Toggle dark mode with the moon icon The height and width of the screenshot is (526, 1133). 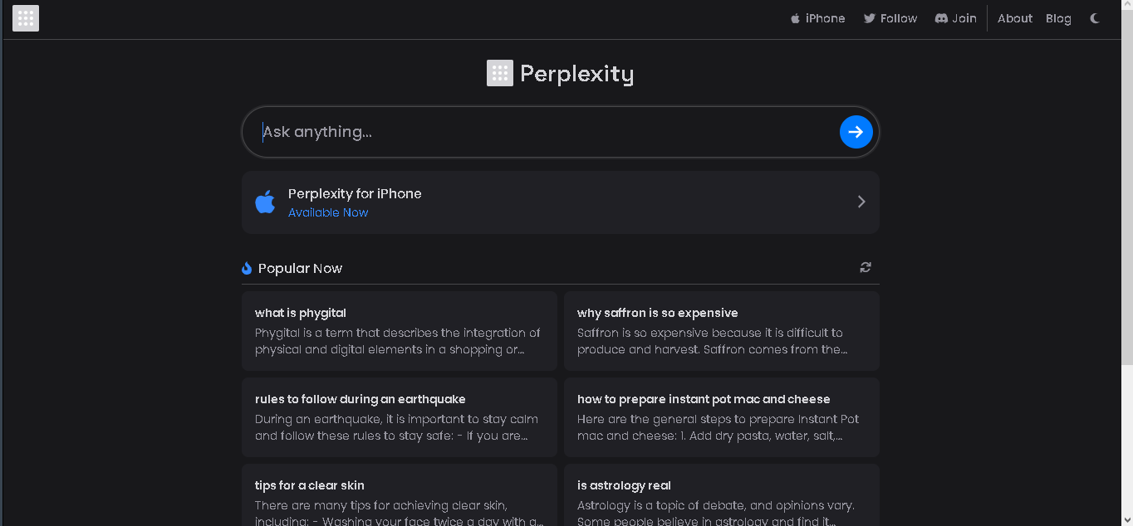1095,18
